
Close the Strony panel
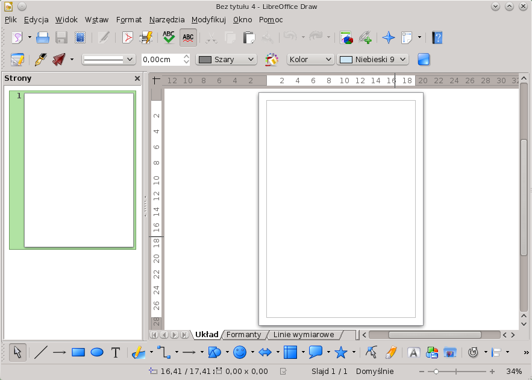click(x=137, y=78)
